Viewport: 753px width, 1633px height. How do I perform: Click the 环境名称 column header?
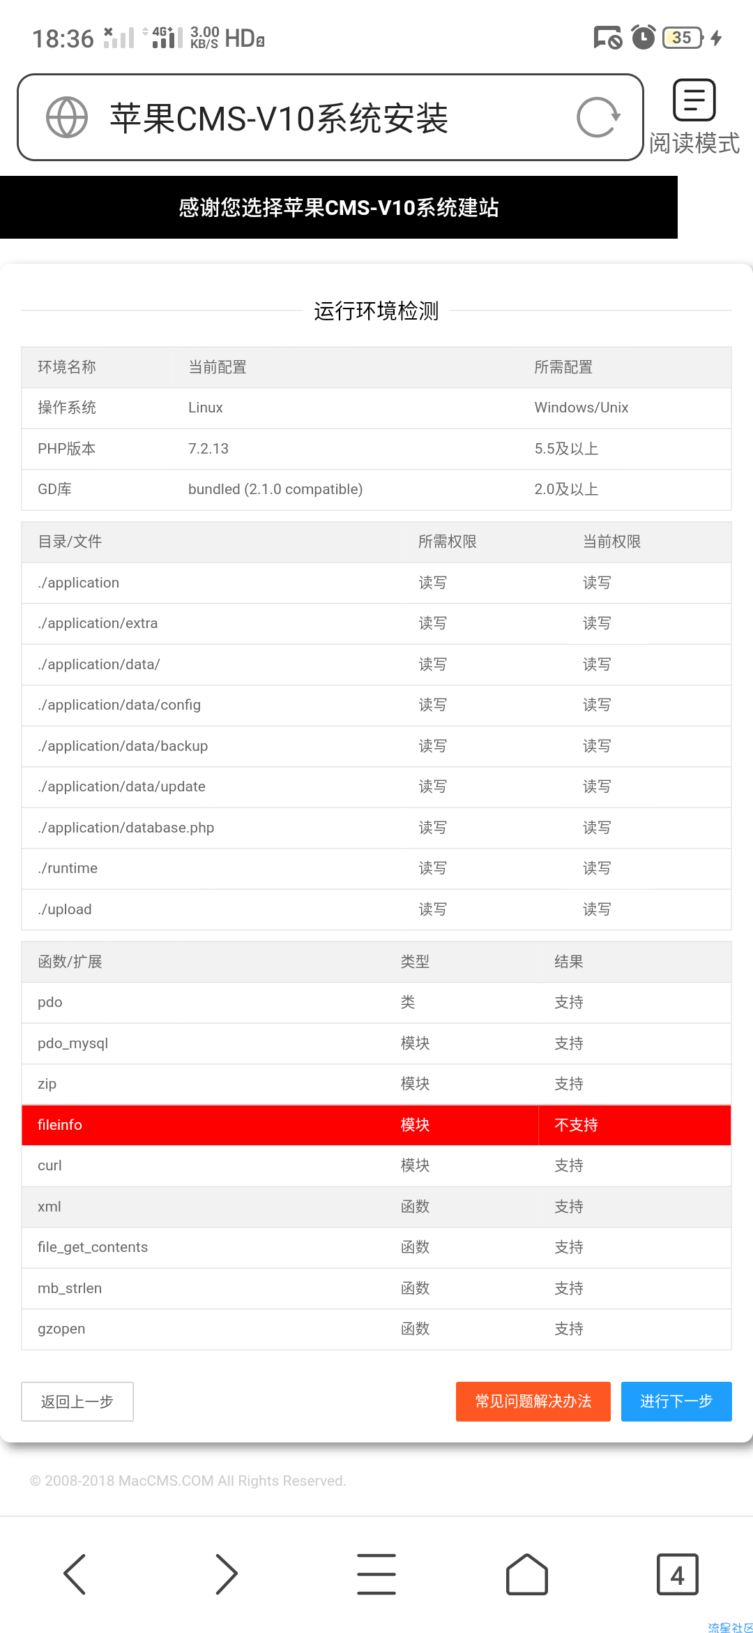[x=67, y=367]
